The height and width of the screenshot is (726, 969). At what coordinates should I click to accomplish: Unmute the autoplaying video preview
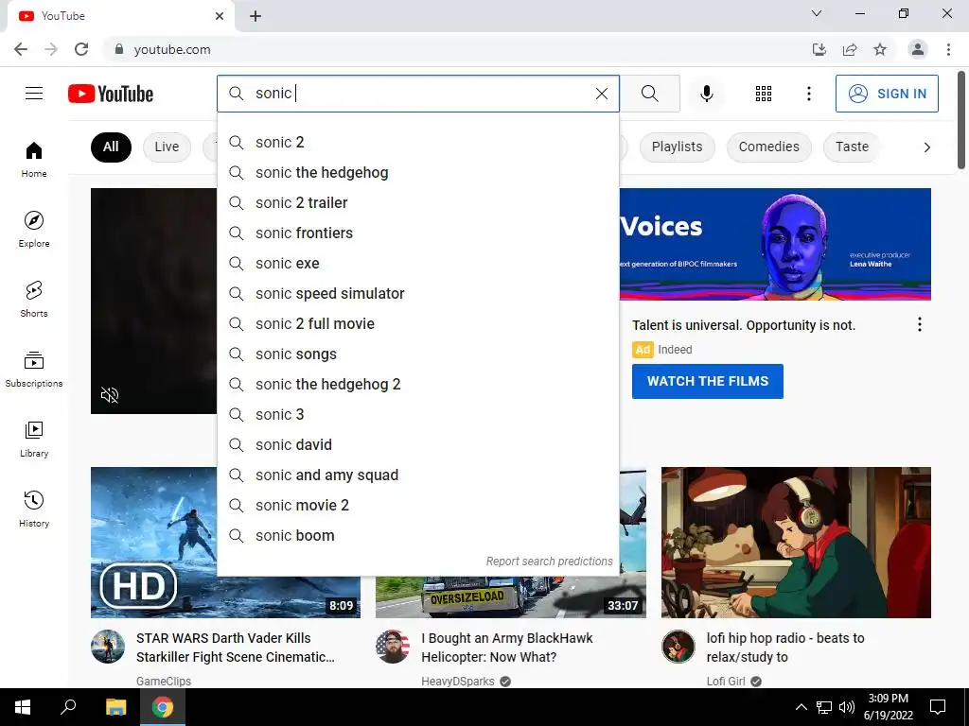click(x=110, y=395)
